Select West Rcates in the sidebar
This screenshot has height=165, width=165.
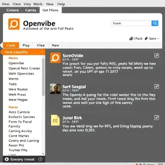[x=18, y=89]
